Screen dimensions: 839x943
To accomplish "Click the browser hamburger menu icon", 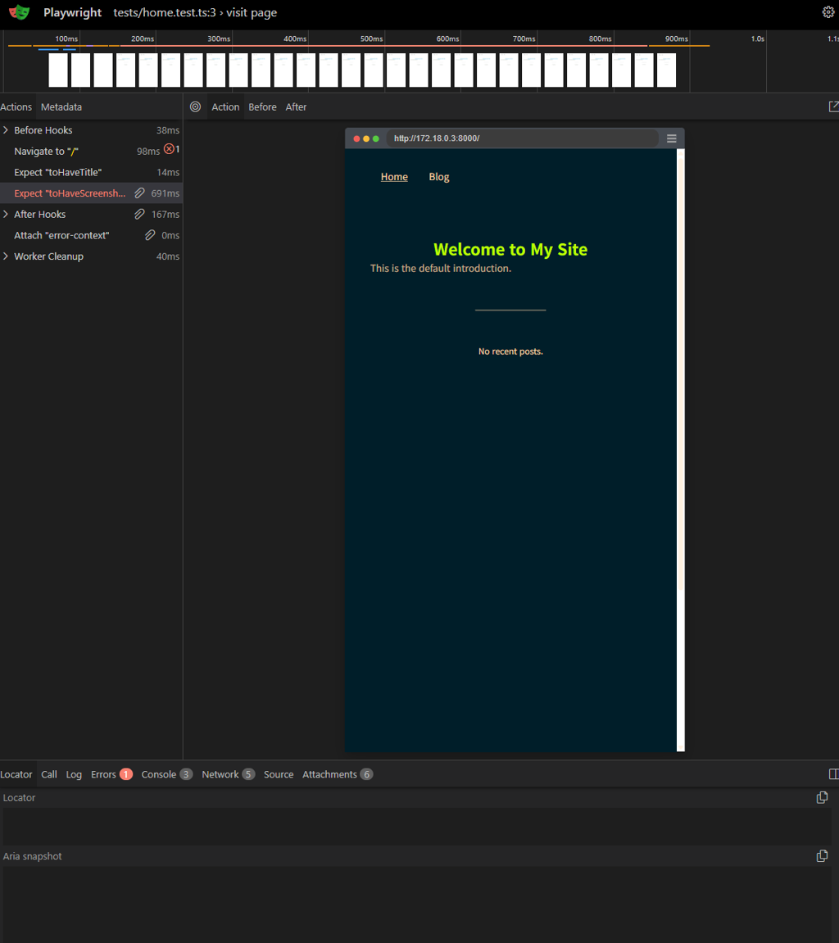I will tap(671, 138).
